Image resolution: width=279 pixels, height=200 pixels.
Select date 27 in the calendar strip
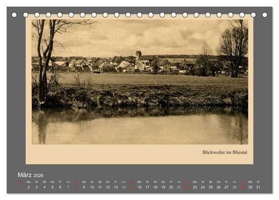tap(226, 187)
